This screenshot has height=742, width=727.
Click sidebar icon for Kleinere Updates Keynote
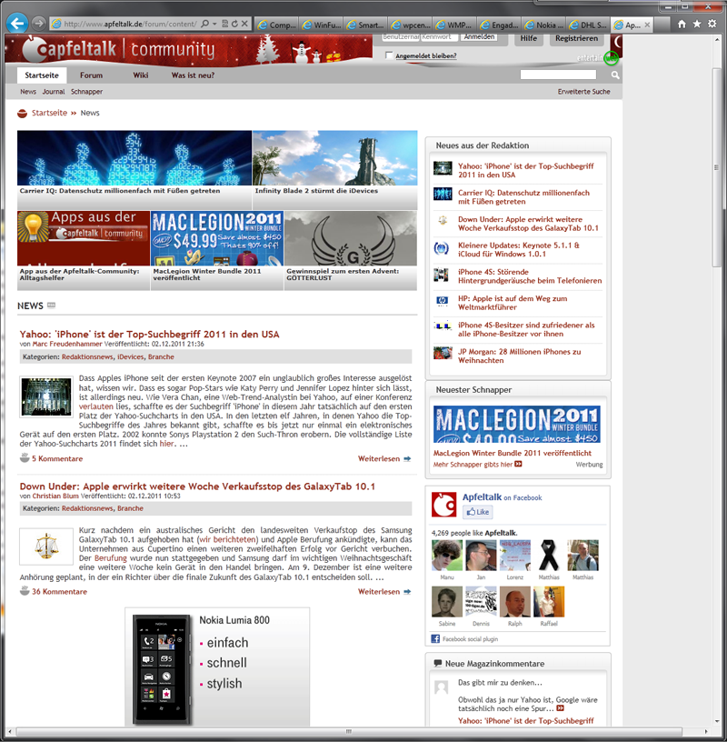[442, 248]
